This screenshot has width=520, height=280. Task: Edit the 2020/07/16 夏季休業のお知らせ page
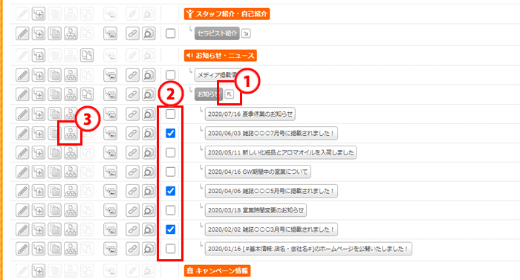[22, 114]
